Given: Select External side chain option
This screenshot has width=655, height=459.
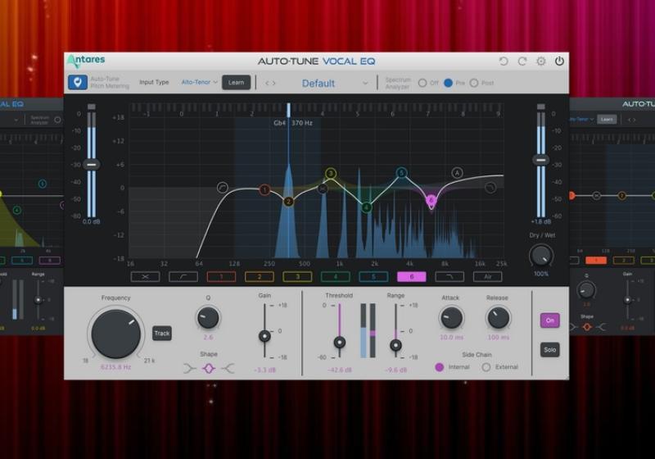Looking at the screenshot, I should 486,367.
